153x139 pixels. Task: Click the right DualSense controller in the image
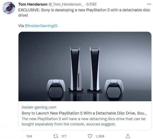click(114, 86)
